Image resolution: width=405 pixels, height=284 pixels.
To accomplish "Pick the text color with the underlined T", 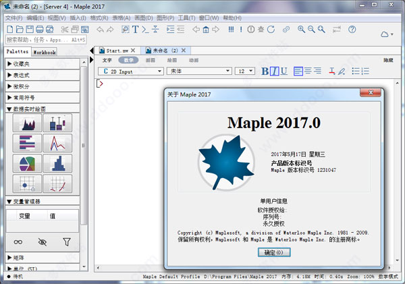I will tap(332, 71).
